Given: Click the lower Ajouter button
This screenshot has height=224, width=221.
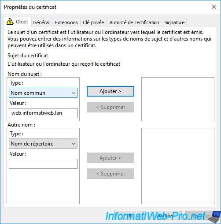Looking at the screenshot, I should 110,158.
